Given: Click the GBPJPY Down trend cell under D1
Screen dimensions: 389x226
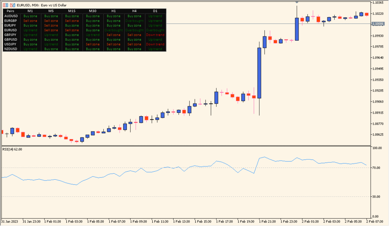Looking at the screenshot, I should [155, 35].
